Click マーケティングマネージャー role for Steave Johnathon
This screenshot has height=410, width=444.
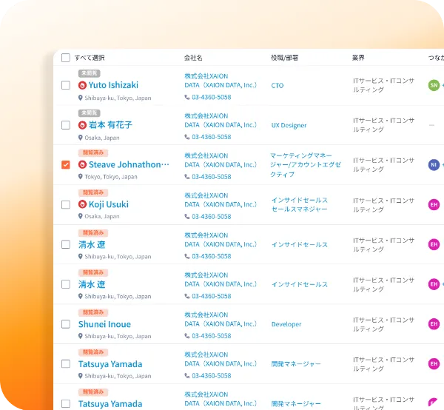(306, 165)
